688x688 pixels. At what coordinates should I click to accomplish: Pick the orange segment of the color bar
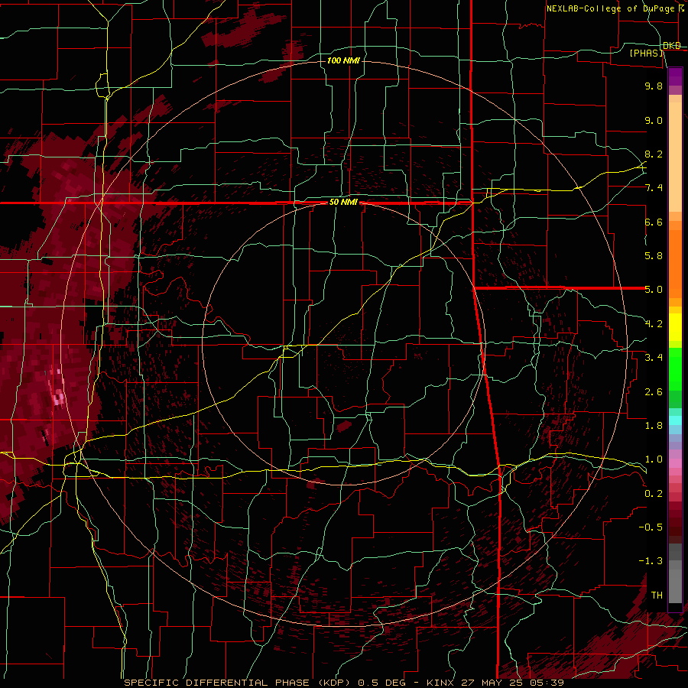coord(675,264)
